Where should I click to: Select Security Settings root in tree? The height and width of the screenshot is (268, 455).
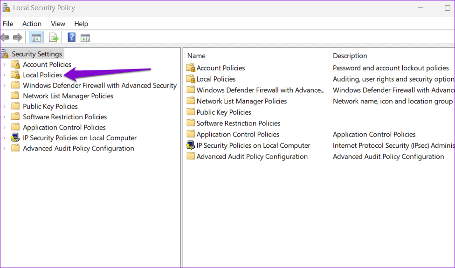click(x=37, y=54)
